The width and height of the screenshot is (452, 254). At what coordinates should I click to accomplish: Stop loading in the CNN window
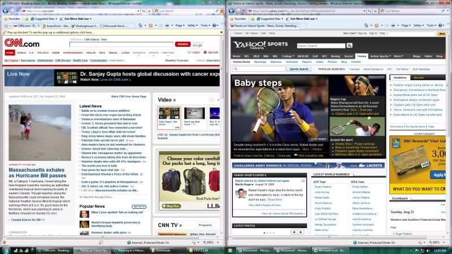coord(149,11)
